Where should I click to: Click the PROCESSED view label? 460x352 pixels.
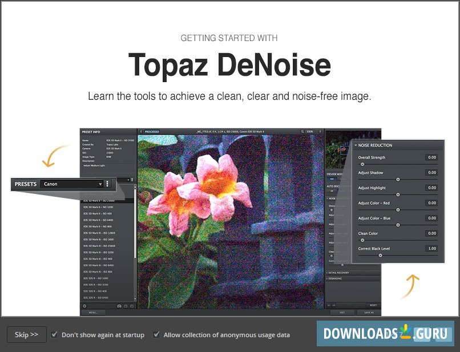152,132
